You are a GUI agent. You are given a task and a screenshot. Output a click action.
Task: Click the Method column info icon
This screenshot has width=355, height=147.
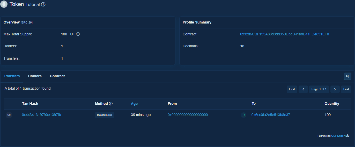tap(111, 104)
